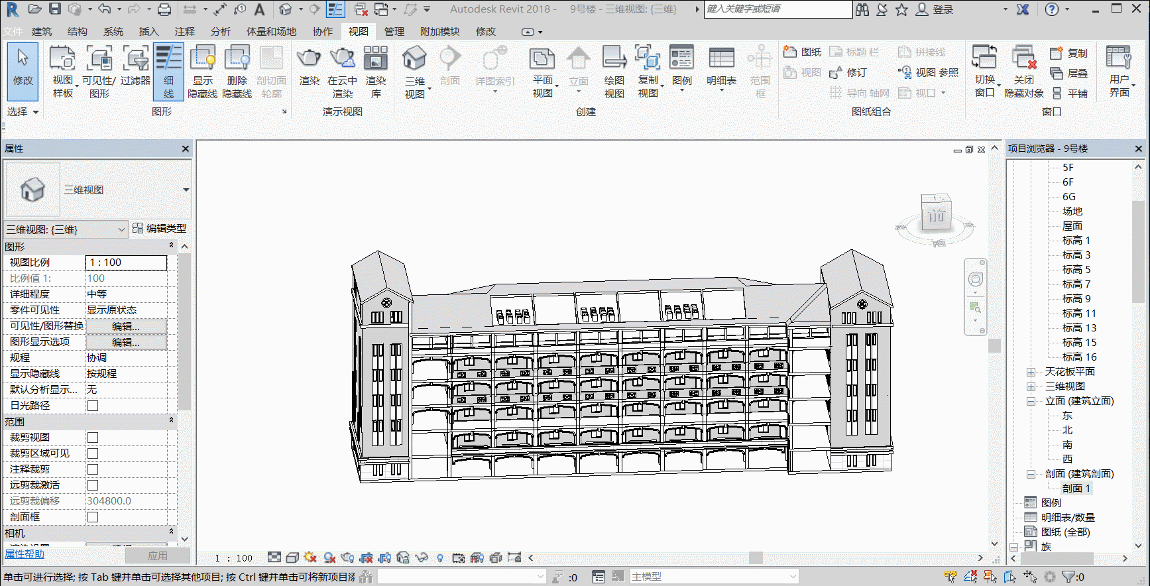Click Switch Windows (切换窗口)
This screenshot has height=586, width=1150.
coord(985,72)
